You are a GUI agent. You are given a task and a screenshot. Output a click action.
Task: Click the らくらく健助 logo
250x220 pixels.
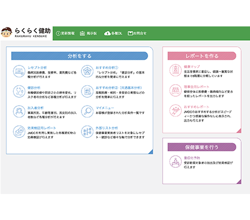pos(26,32)
